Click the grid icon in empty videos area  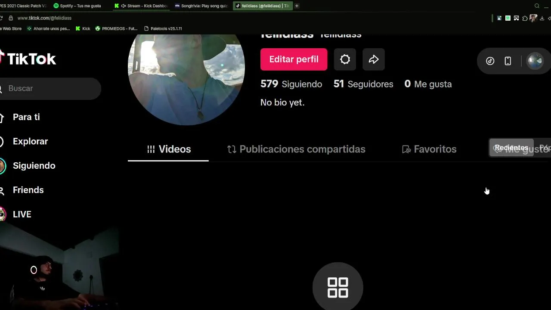(x=338, y=287)
